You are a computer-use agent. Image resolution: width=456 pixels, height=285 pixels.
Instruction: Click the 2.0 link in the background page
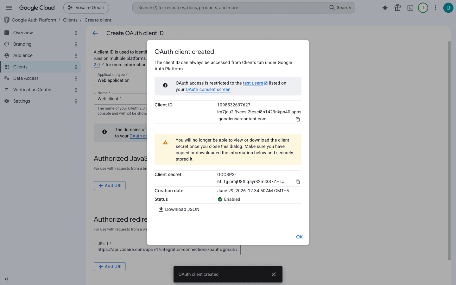[x=97, y=65]
